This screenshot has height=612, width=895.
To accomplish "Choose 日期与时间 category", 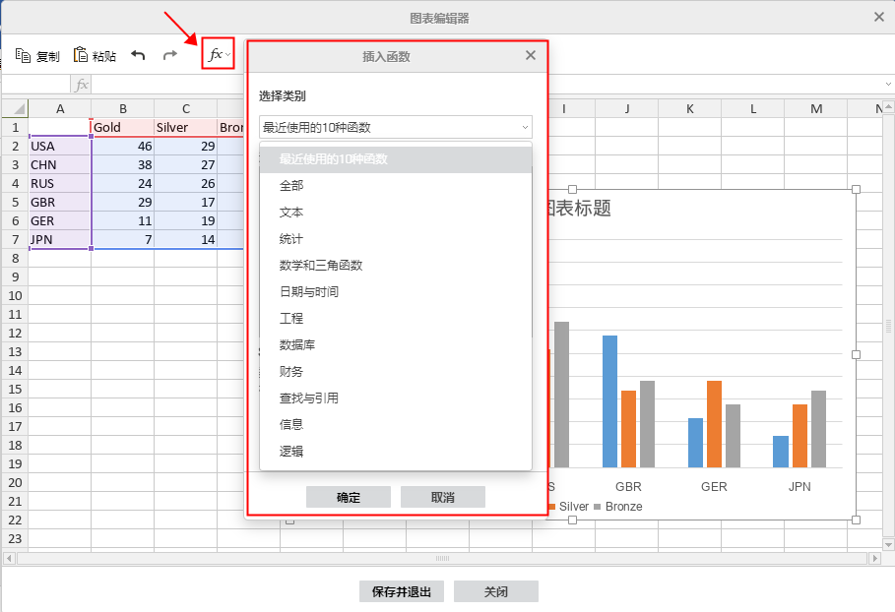I will click(x=396, y=291).
